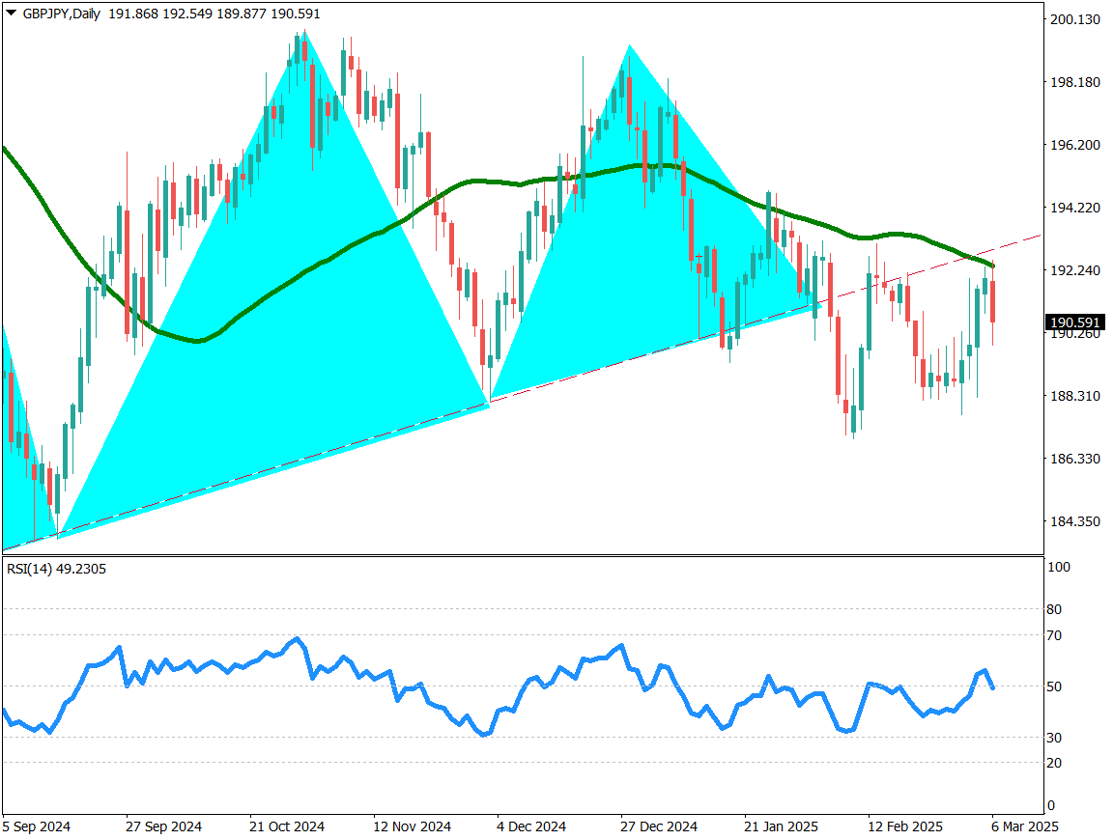The width and height of the screenshot is (1113, 840).
Task: Select the 27 Dec 2024 date label
Action: tap(660, 827)
